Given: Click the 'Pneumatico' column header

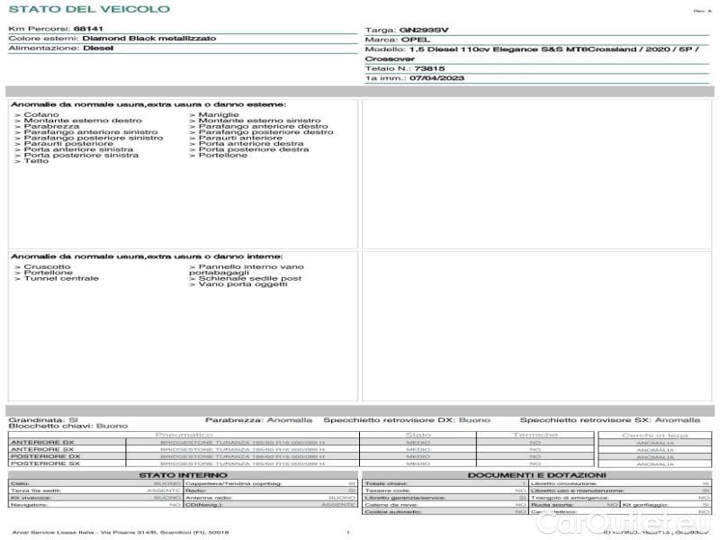Looking at the screenshot, I should [184, 435].
